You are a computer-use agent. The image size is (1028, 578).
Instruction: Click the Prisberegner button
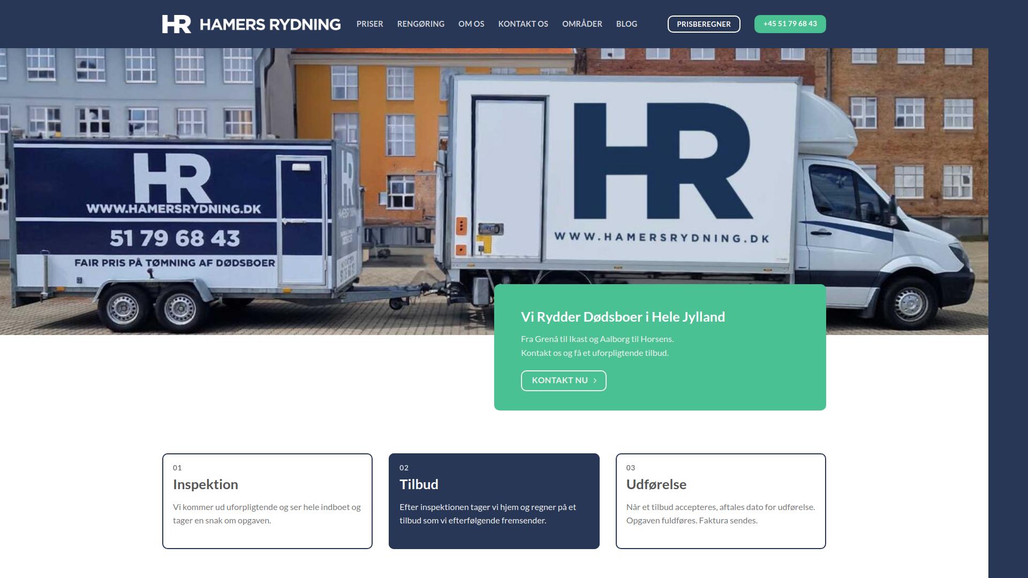[x=704, y=24]
